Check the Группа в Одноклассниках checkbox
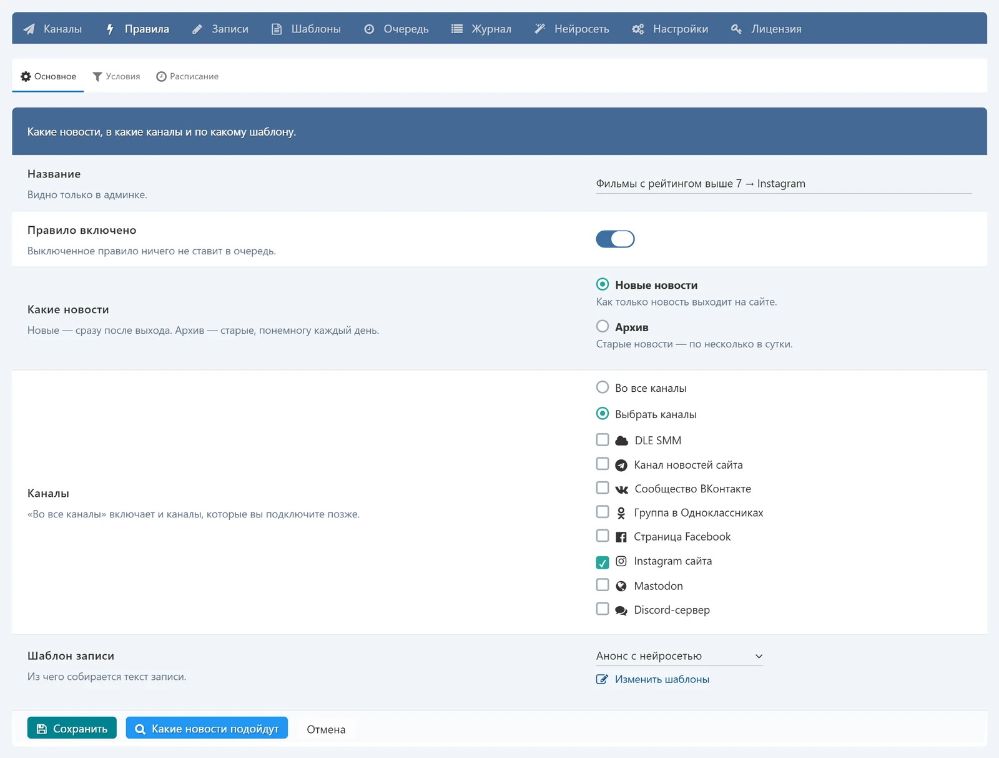Image resolution: width=999 pixels, height=758 pixels. click(603, 512)
